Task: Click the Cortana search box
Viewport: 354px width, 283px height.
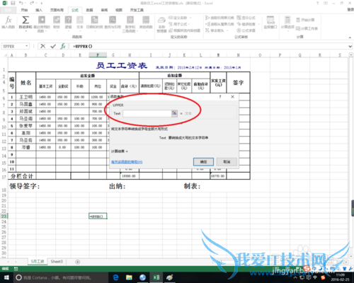Action: point(60,277)
